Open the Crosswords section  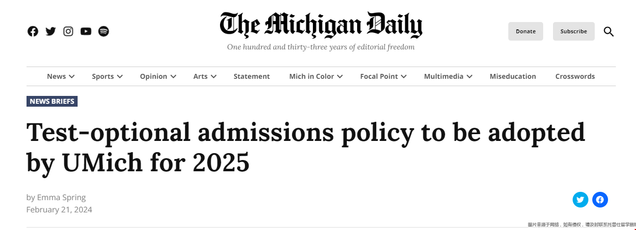pos(575,76)
